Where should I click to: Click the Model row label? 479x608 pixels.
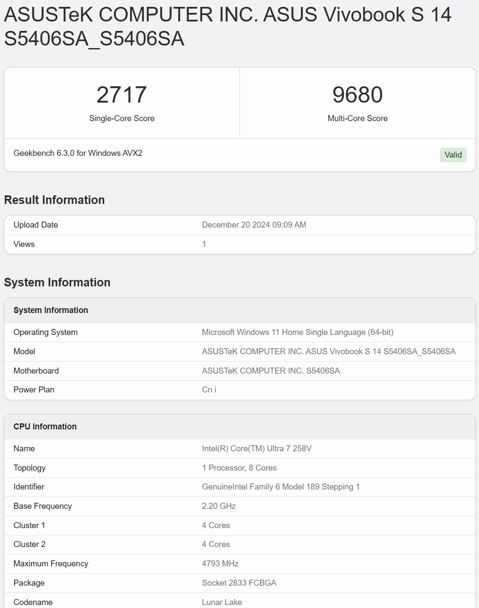coord(24,352)
